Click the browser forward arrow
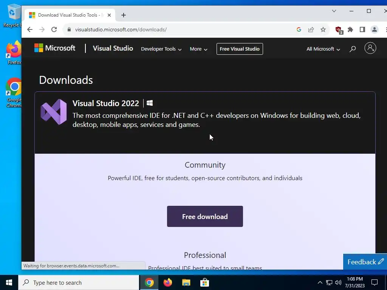 point(42,29)
